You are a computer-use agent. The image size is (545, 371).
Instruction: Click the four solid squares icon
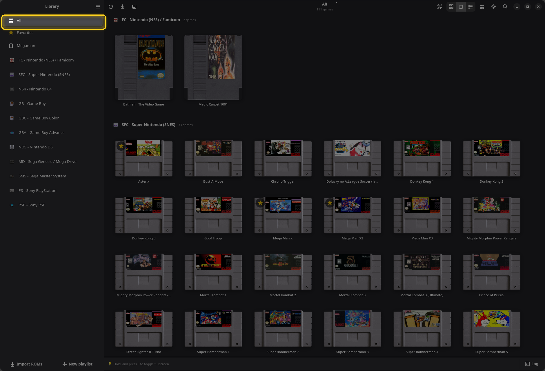(x=482, y=7)
